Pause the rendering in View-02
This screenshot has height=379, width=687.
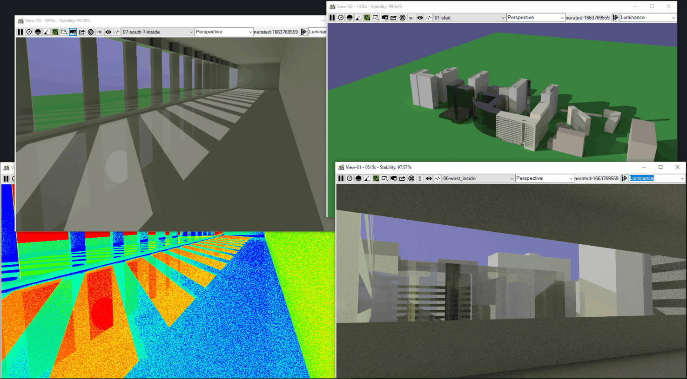(332, 18)
